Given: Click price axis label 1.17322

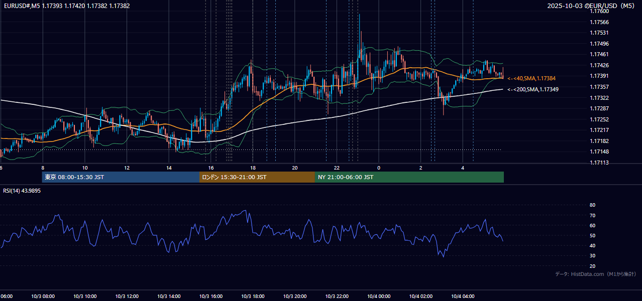Looking at the screenshot, I should pos(599,98).
